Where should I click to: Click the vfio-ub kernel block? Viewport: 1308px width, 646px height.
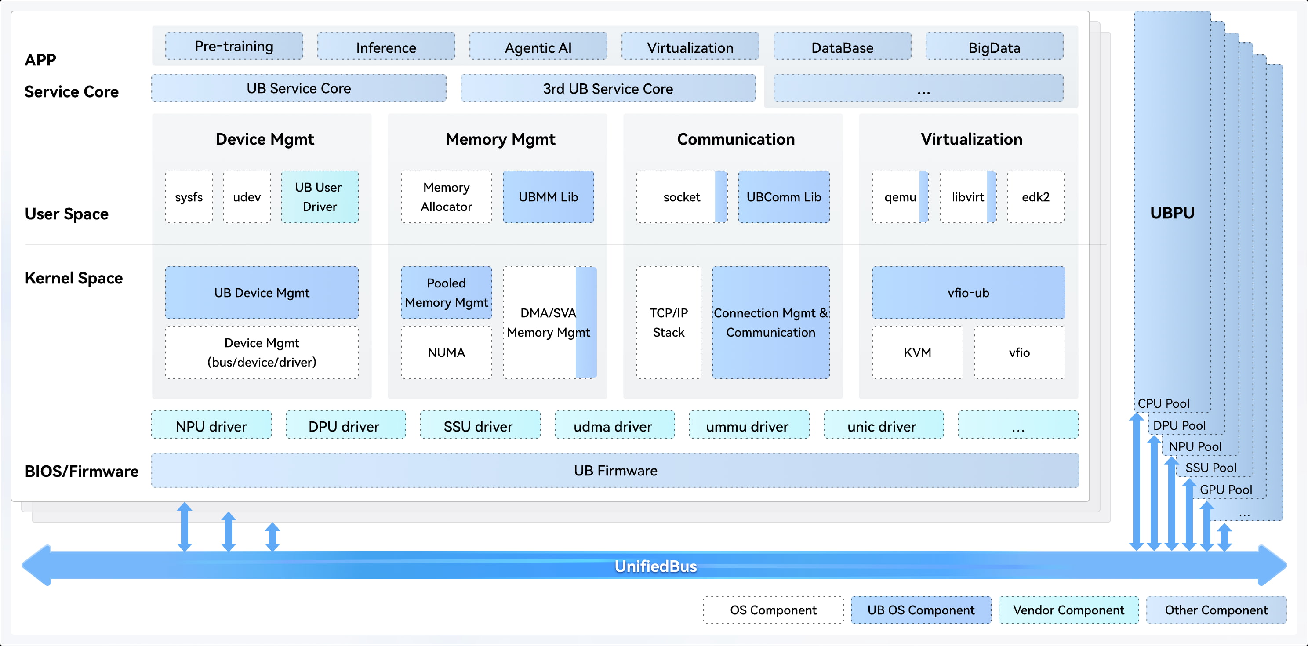[x=968, y=293]
